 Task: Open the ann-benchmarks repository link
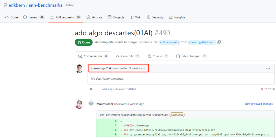tap(45, 5)
